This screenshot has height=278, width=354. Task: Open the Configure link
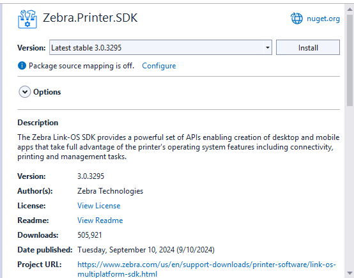pyautogui.click(x=159, y=66)
